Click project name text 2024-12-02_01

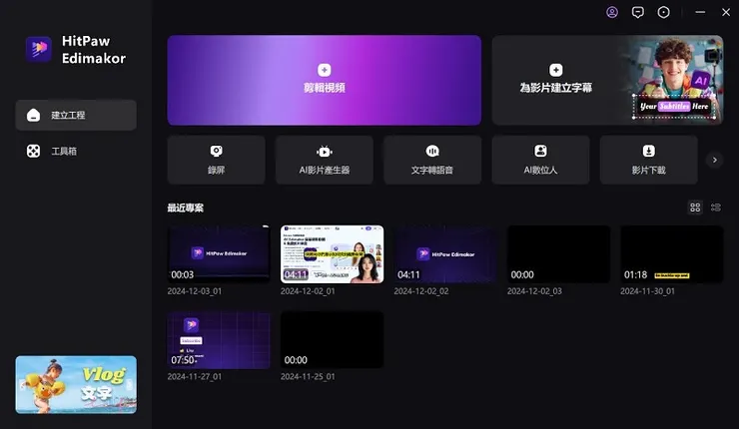pos(308,291)
